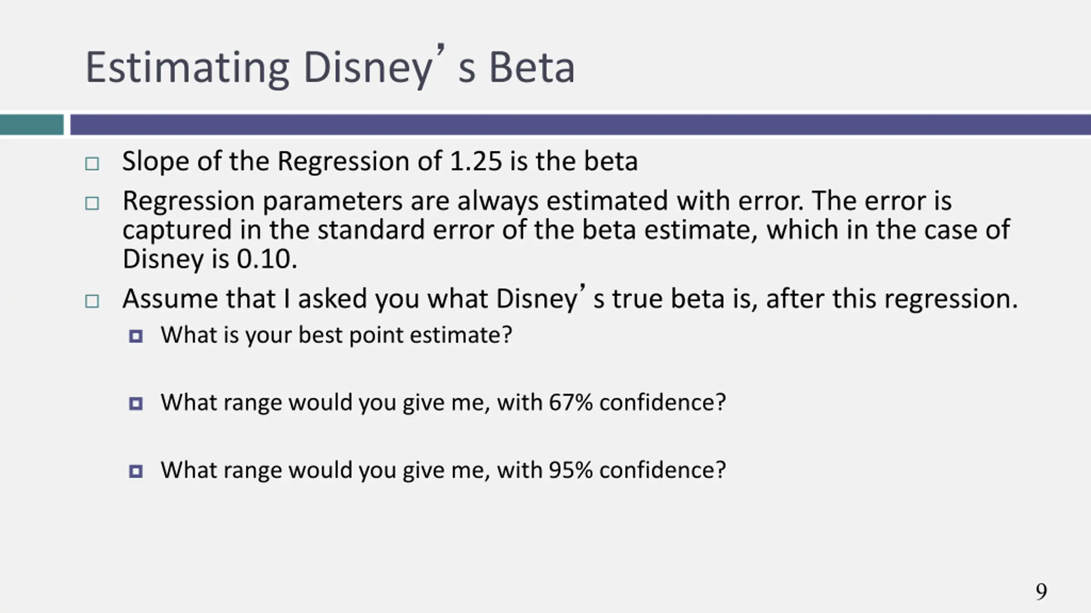The width and height of the screenshot is (1091, 613).
Task: Click the line 'Assume that I asked you'
Action: click(570, 298)
